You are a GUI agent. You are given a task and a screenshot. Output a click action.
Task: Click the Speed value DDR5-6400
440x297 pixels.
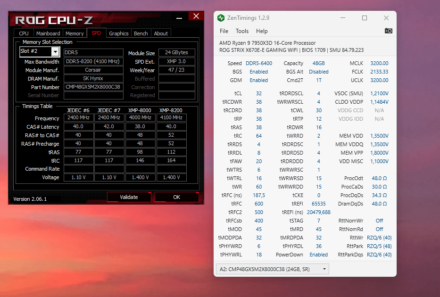[x=259, y=63]
